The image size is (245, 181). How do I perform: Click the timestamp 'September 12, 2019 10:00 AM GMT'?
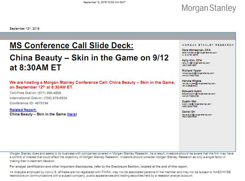click(104, 2)
